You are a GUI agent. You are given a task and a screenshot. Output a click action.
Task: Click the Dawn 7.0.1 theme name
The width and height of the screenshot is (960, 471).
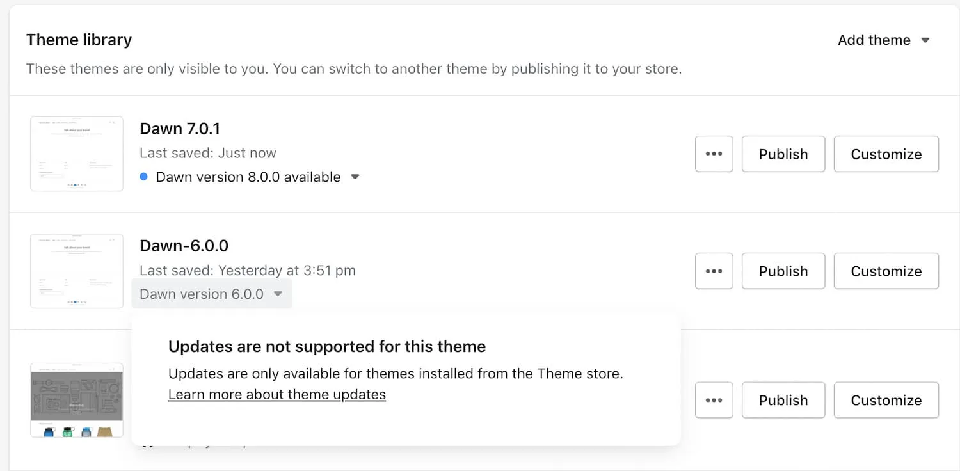(180, 129)
